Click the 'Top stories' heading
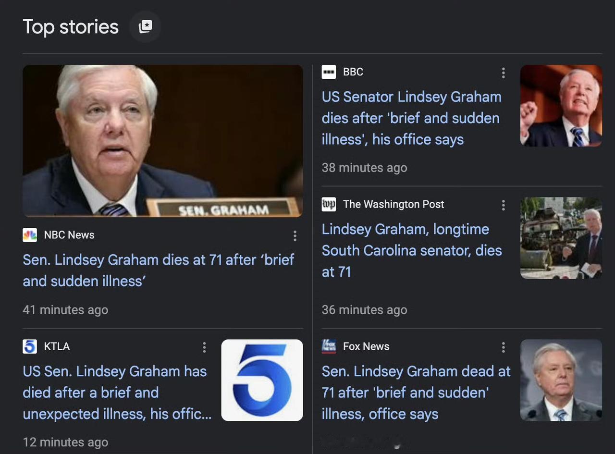615x454 pixels. pos(71,27)
